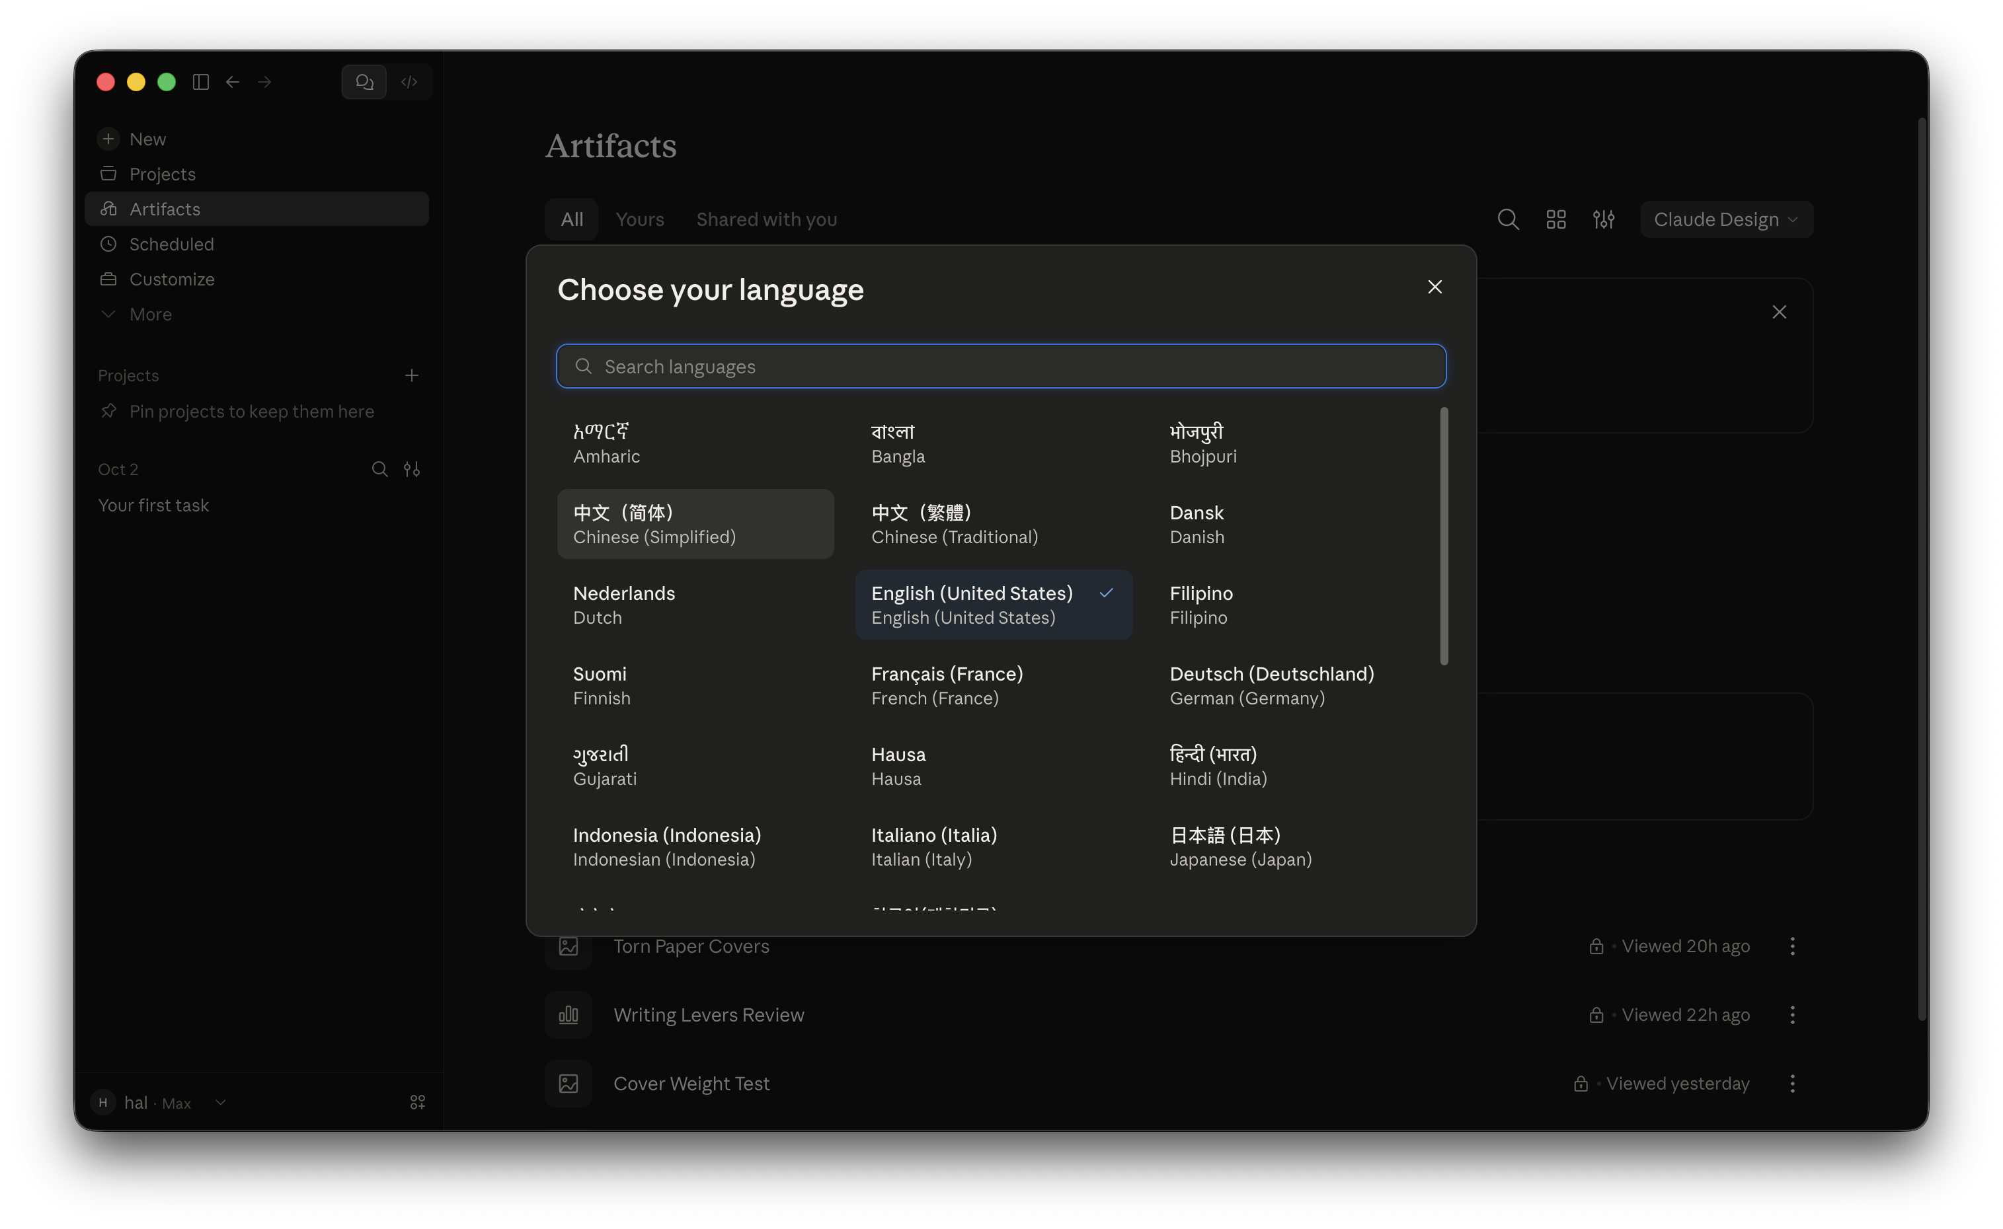The height and width of the screenshot is (1229, 2003).
Task: Focus the Search languages field
Action: [x=1001, y=367]
